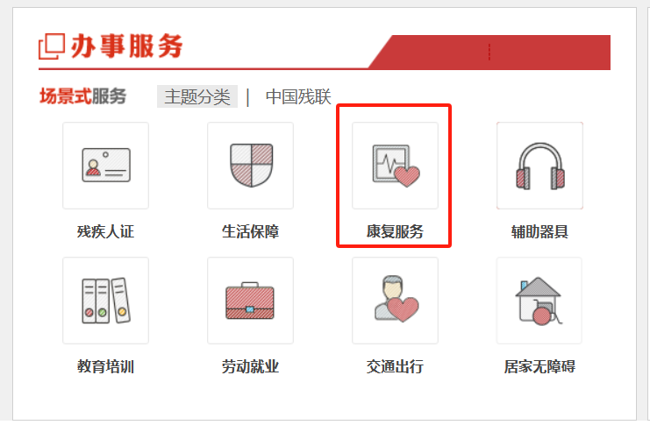
Task: Click the red banner next to 办事服务
Action: point(493,53)
